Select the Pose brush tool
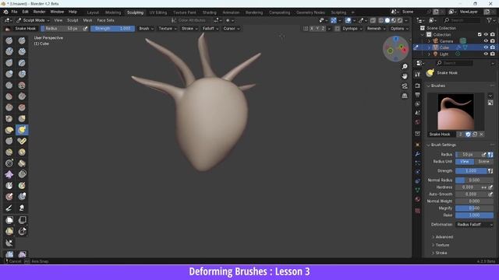 pyautogui.click(x=22, y=141)
